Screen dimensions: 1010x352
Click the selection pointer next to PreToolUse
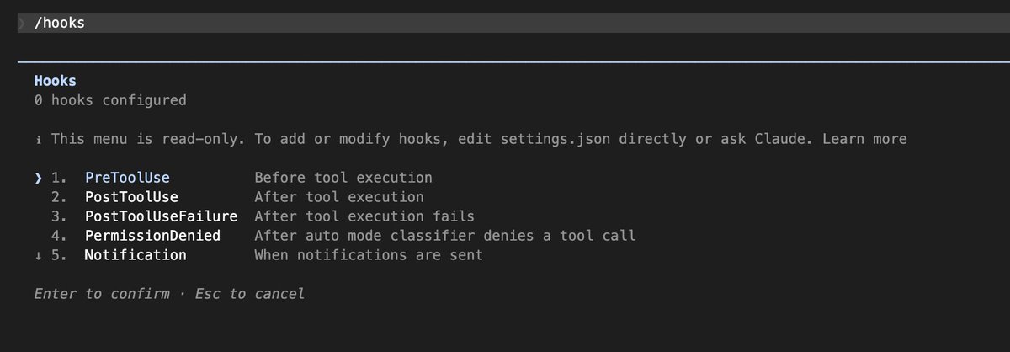point(39,178)
